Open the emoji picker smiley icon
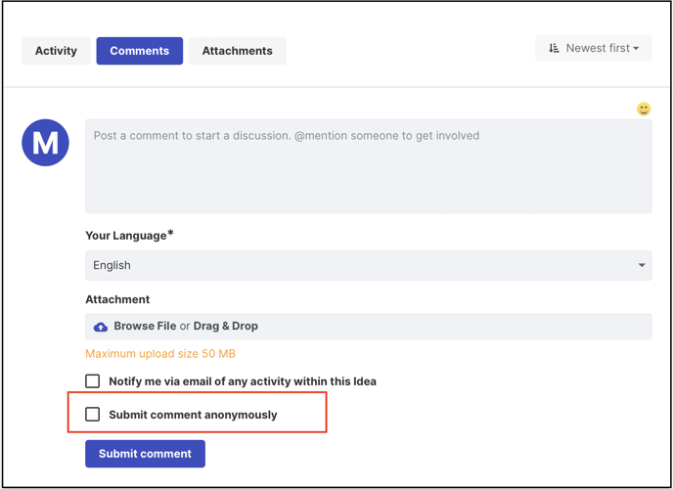The image size is (673, 489). (x=644, y=109)
